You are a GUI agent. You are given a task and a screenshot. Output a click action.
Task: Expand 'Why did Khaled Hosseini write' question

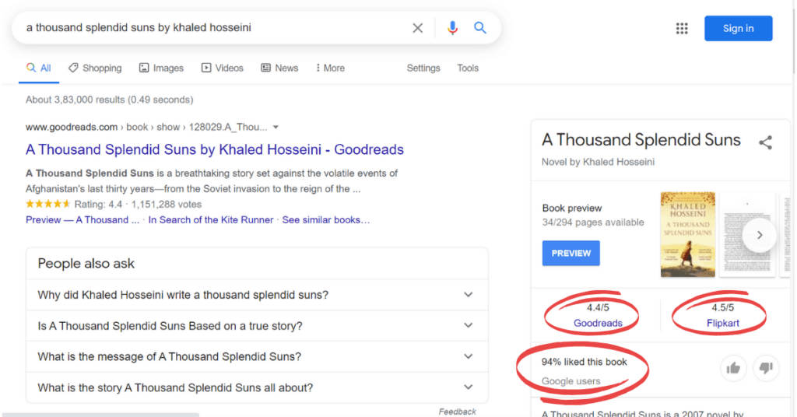(x=257, y=295)
